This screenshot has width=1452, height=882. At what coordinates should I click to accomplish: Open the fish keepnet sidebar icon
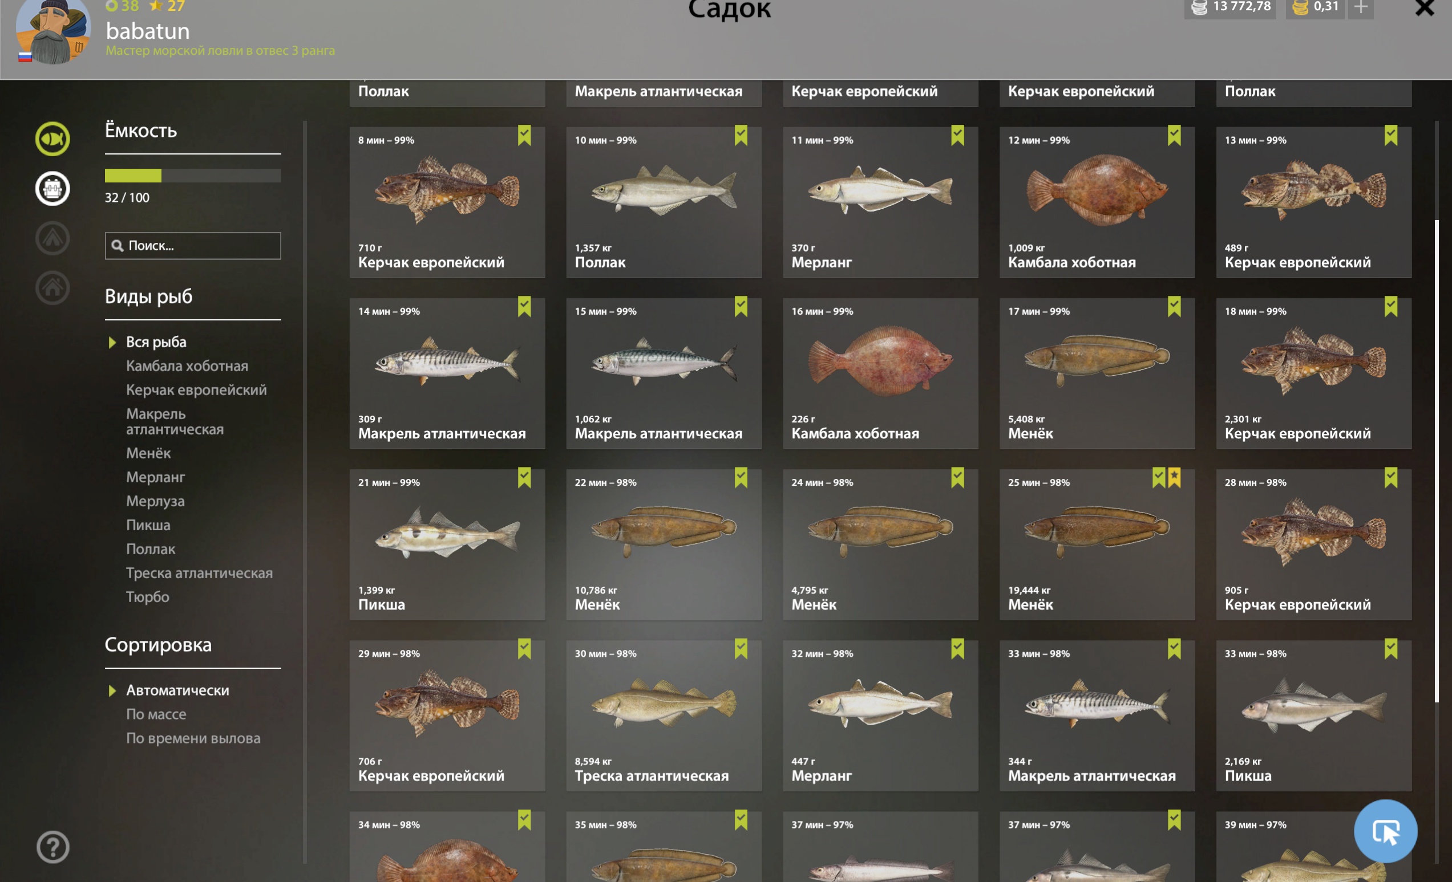click(52, 139)
